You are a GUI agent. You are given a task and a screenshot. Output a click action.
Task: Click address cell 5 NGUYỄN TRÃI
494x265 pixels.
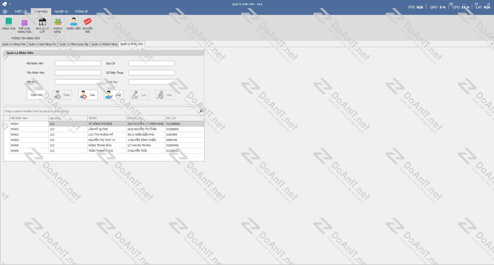point(146,151)
